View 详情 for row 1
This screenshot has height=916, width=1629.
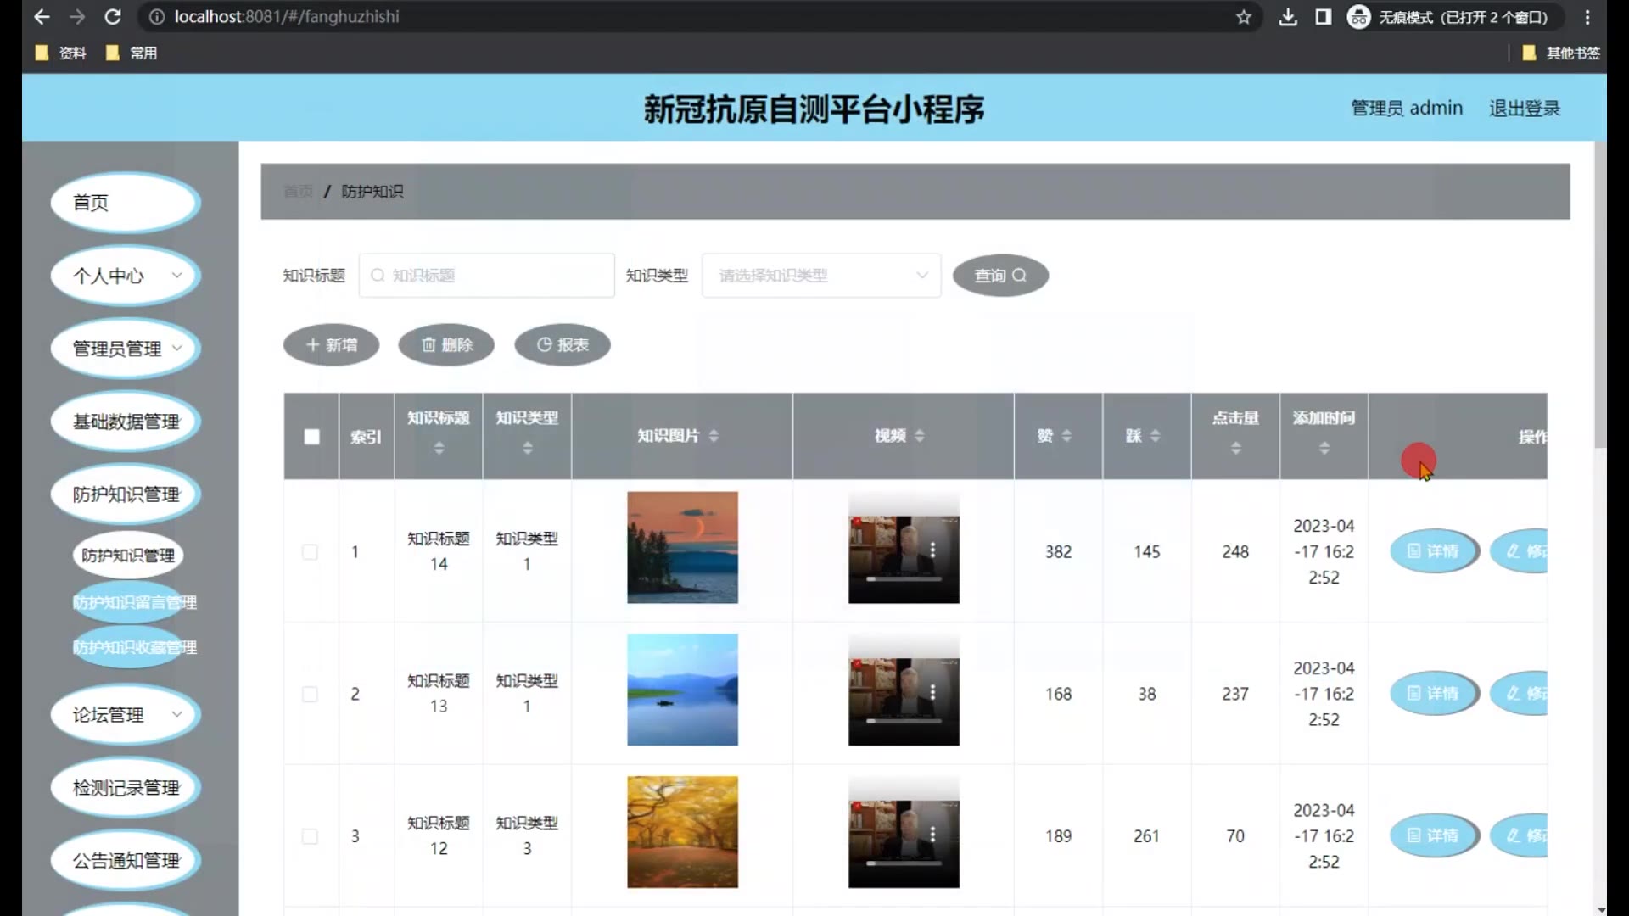tap(1434, 551)
